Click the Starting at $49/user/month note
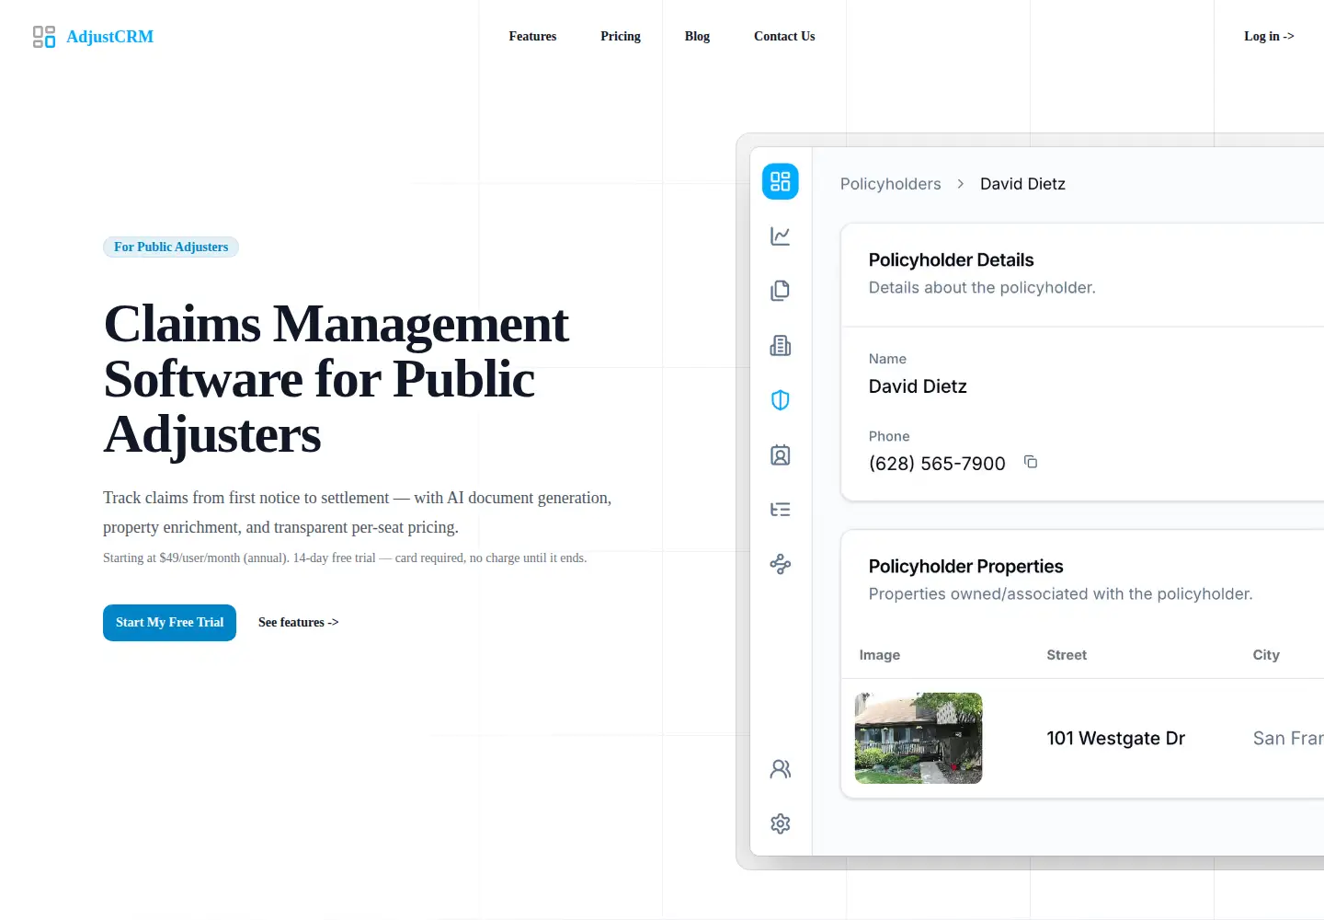Image resolution: width=1324 pixels, height=920 pixels. click(345, 558)
